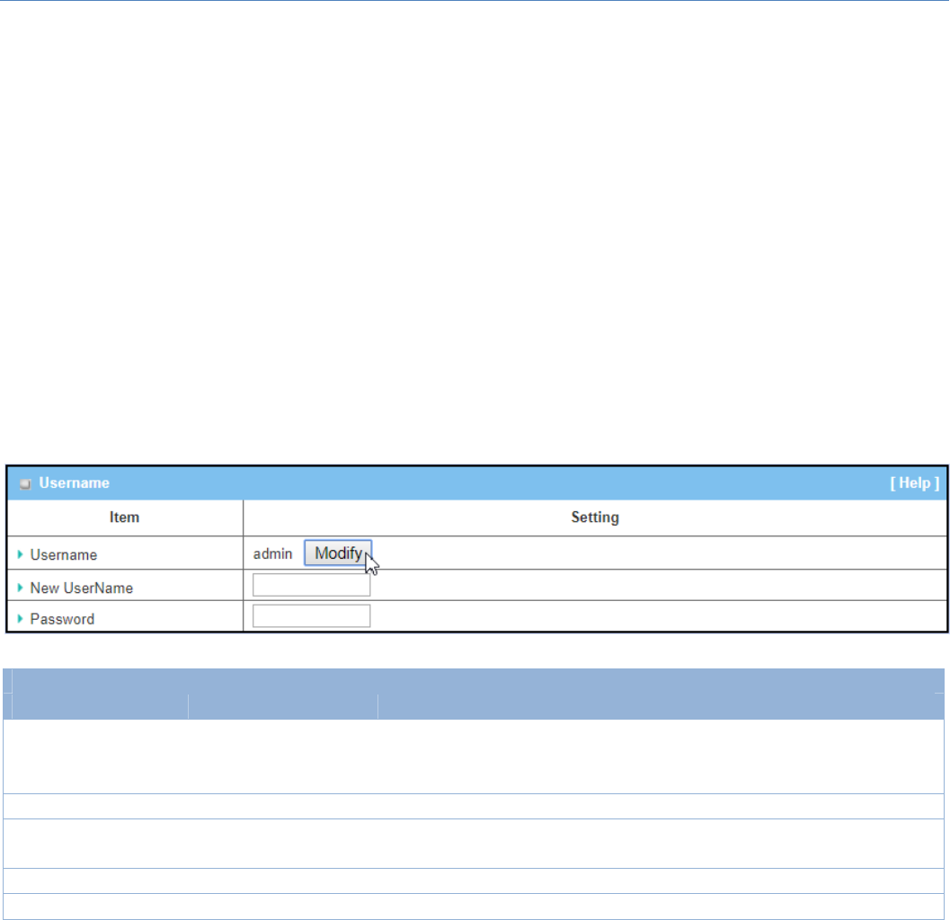The image size is (950, 920).
Task: Click the arrow bullet beside New UserName
Action: tap(20, 588)
